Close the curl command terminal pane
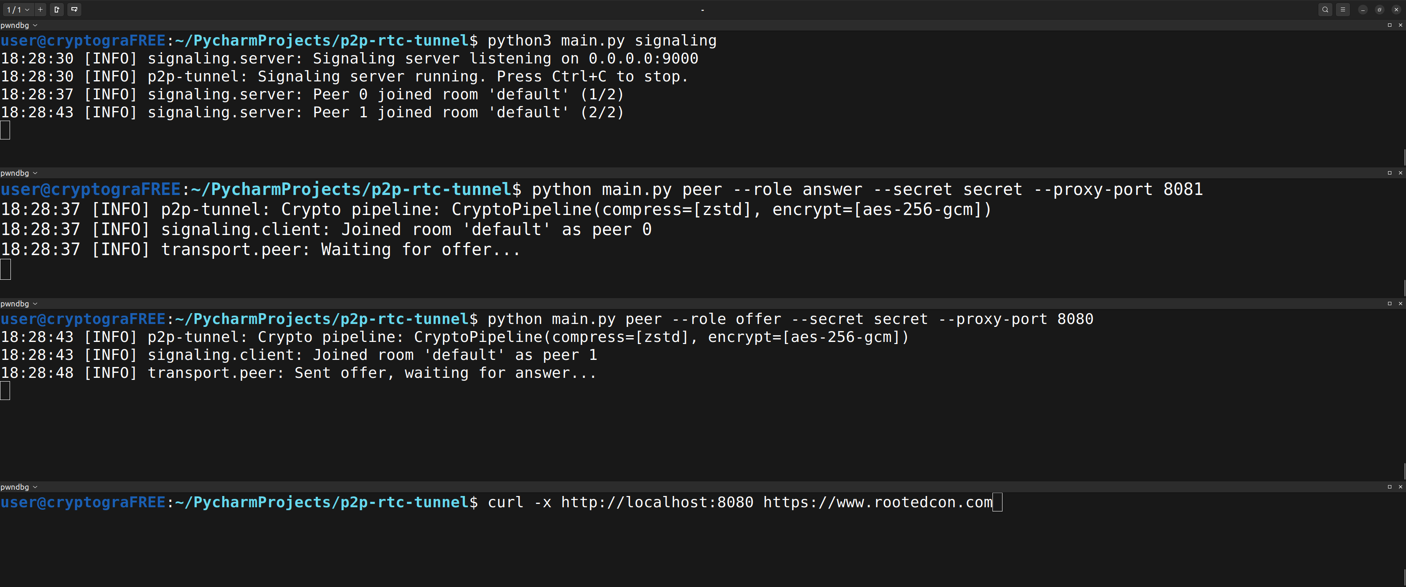The width and height of the screenshot is (1406, 587). (x=1400, y=487)
